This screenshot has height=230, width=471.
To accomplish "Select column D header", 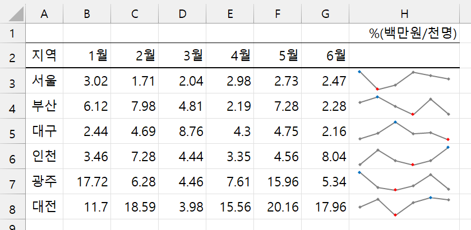I will [182, 14].
